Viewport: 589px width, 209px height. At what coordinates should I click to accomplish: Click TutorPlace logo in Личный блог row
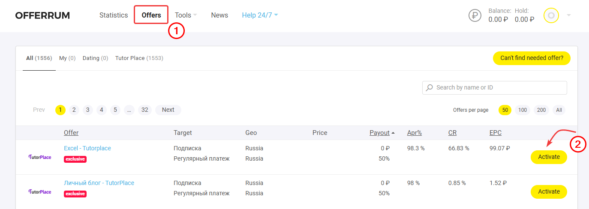39,192
